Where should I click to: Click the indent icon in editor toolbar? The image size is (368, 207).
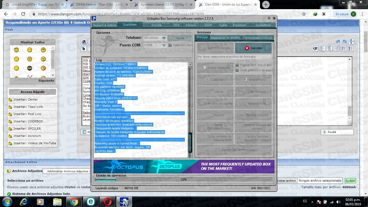(x=315, y=49)
